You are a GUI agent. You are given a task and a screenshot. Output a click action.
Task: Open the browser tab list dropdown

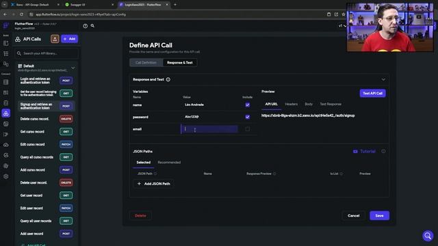5,5
